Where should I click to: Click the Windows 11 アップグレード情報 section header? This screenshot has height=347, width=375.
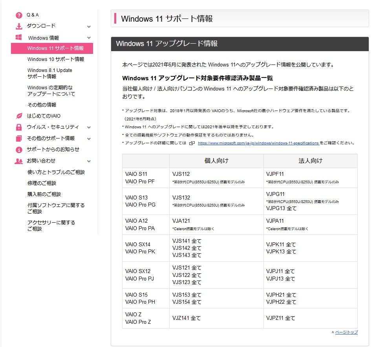click(240, 44)
